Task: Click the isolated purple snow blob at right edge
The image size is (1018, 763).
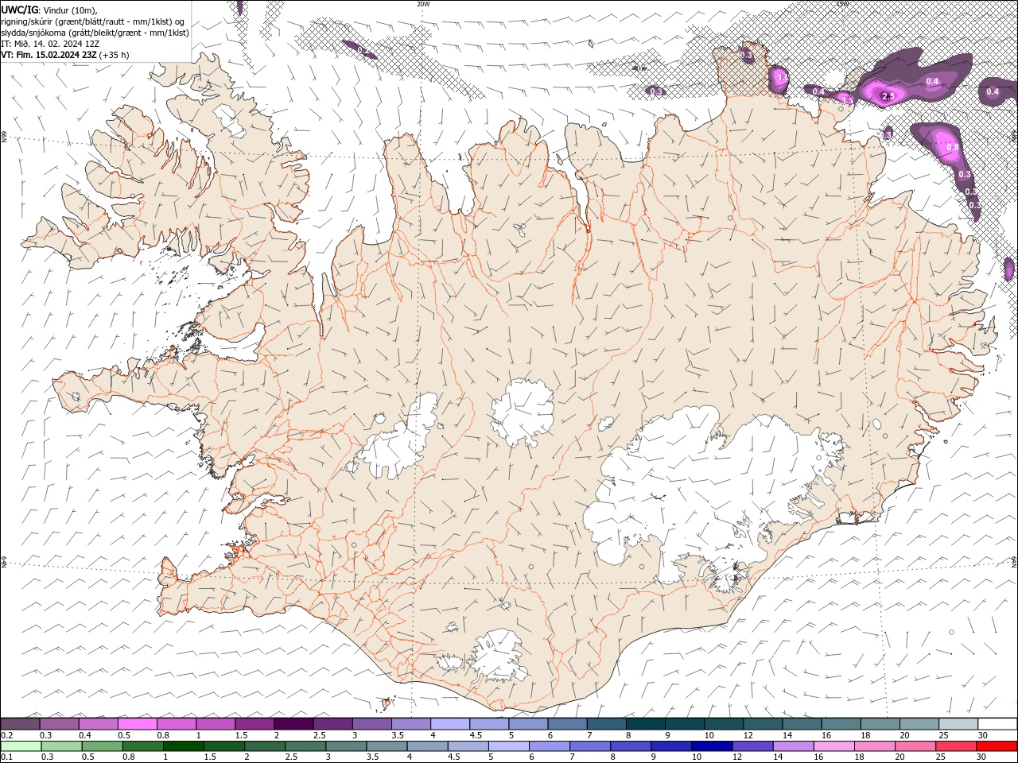Action: coord(1009,269)
